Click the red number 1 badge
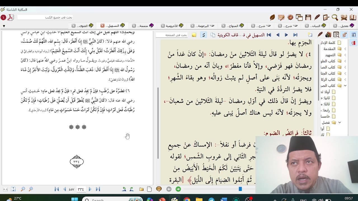Viewport: 358px width, 201px height. click(3, 17)
